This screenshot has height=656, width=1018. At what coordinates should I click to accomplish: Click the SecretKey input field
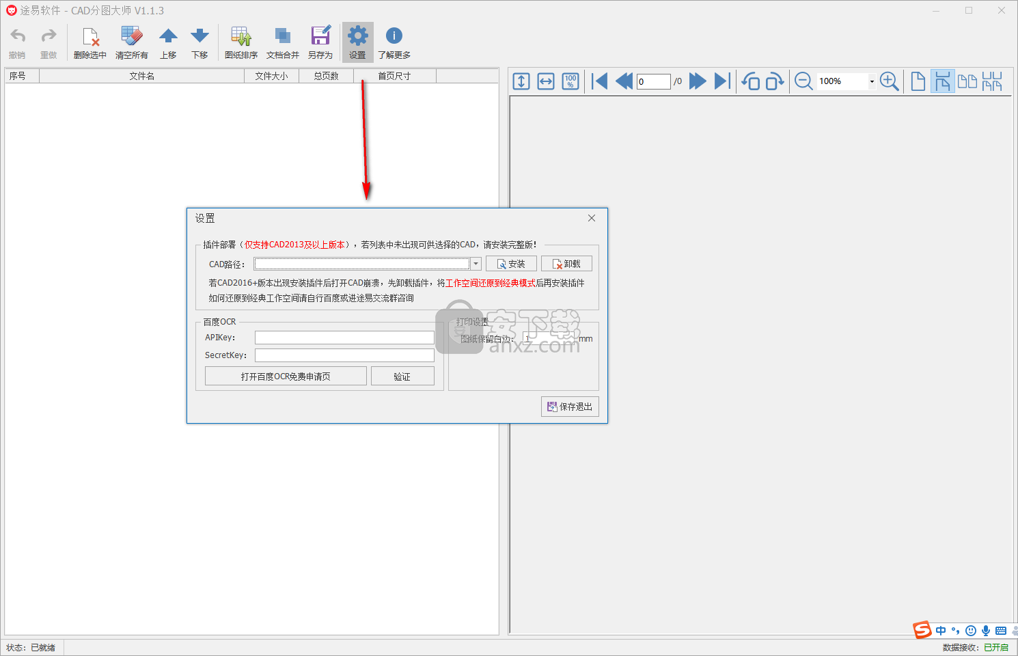pos(344,355)
